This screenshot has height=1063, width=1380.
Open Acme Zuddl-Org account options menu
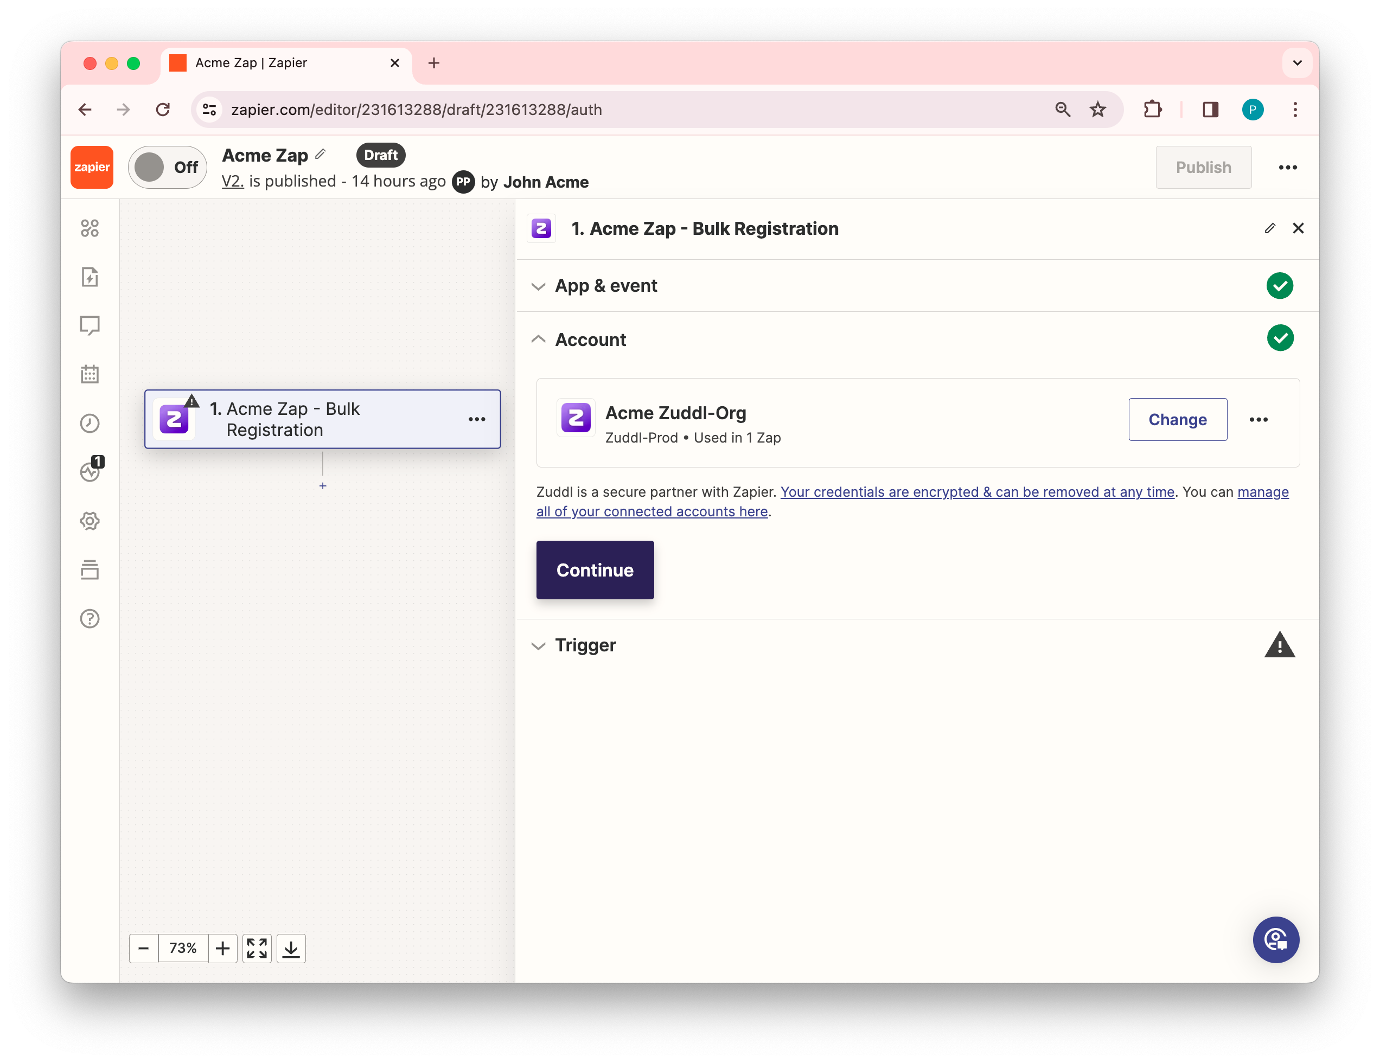point(1258,419)
